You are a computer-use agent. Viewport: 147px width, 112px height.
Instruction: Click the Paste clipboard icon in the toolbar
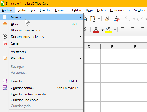(93, 19)
